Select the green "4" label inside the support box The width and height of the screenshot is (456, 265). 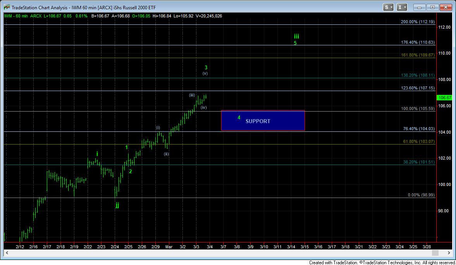tap(239, 117)
